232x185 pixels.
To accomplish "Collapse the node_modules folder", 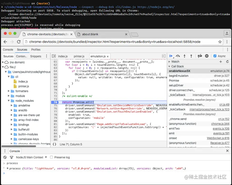I will coord(9,101).
